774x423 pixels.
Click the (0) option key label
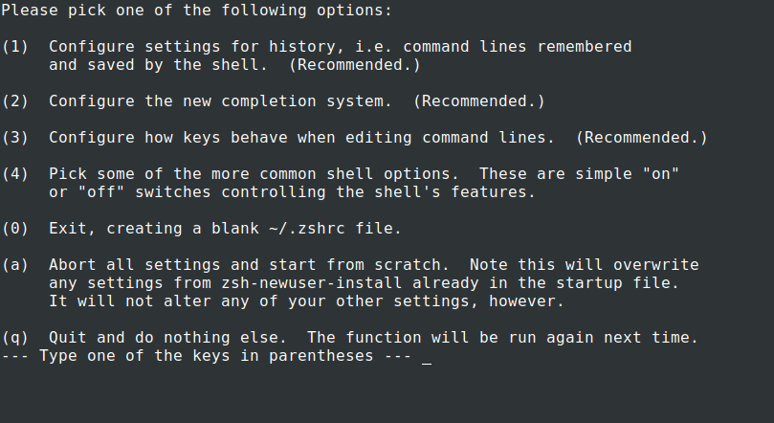pyautogui.click(x=15, y=229)
